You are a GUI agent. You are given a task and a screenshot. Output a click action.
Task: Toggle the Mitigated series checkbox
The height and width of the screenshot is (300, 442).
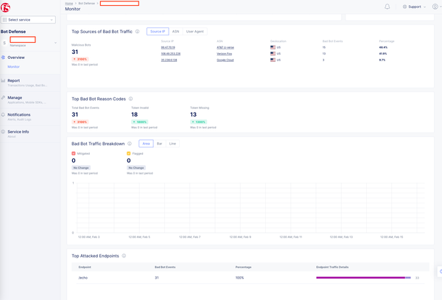pos(74,153)
